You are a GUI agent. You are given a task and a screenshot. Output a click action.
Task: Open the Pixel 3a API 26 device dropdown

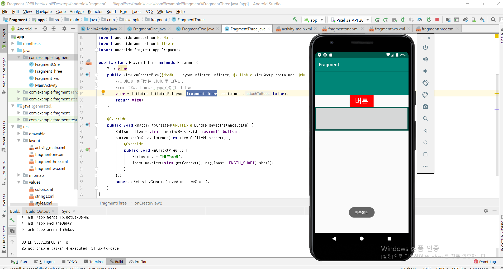(x=349, y=20)
